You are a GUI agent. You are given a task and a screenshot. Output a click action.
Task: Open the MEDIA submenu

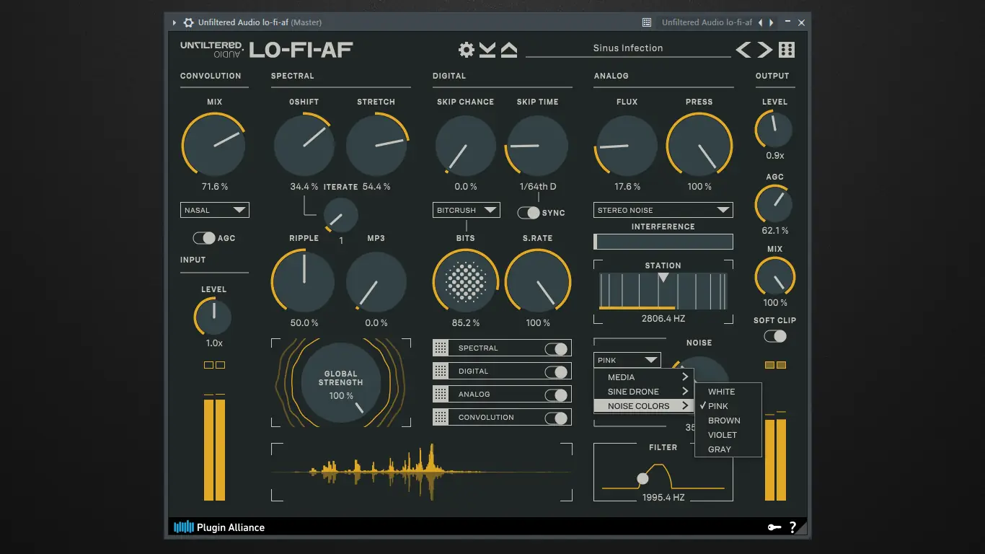coord(643,377)
